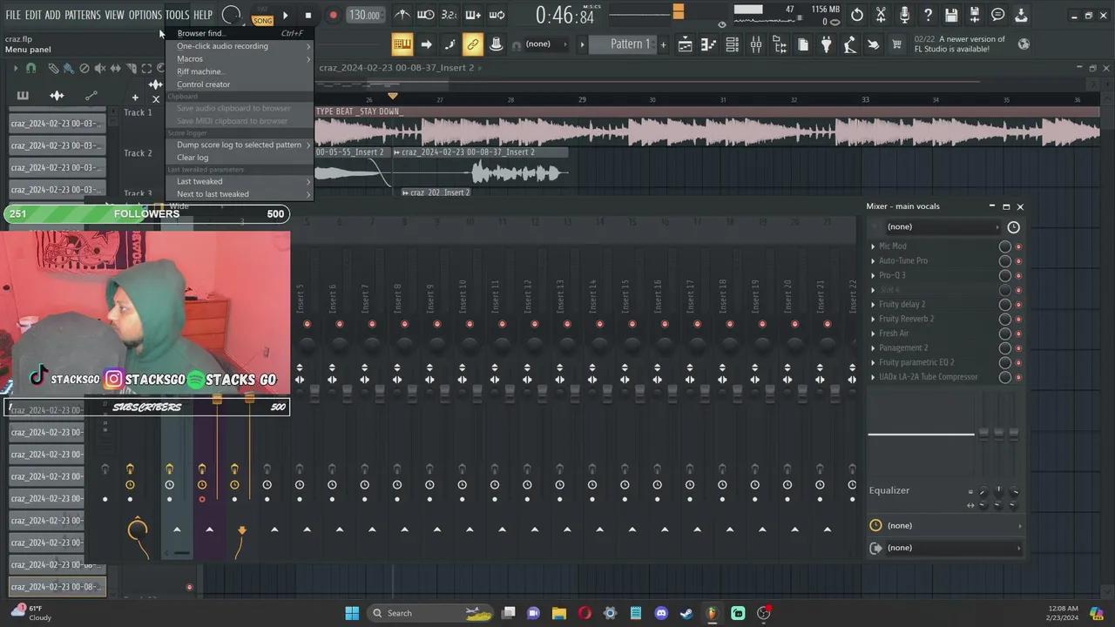Add a new pattern with the plus button
This screenshot has height=627, width=1115.
click(x=663, y=44)
